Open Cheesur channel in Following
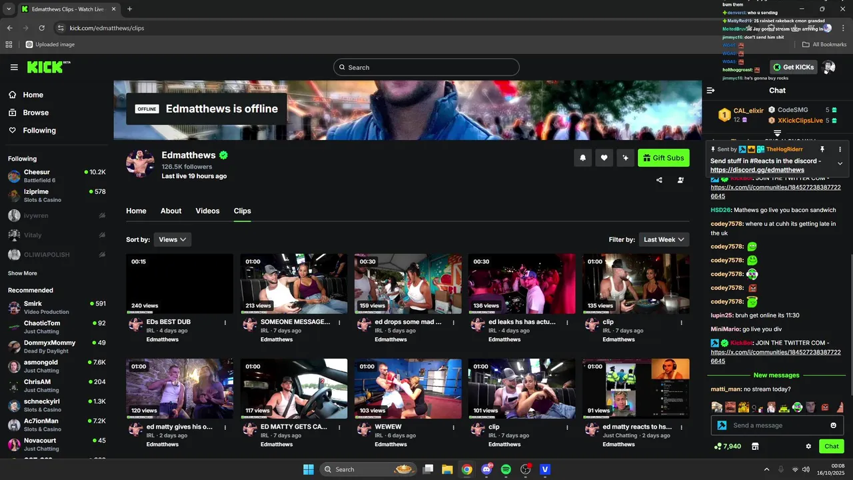 [x=57, y=176]
